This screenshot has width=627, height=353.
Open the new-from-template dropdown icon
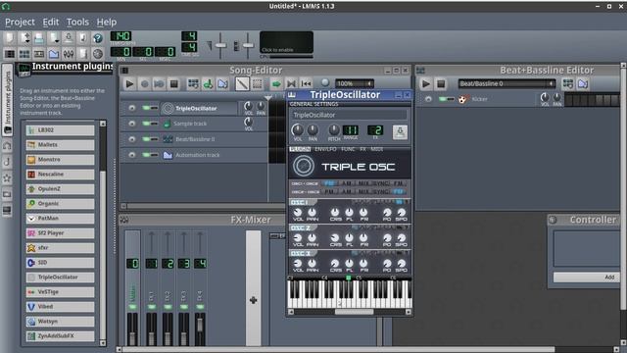coord(24,38)
